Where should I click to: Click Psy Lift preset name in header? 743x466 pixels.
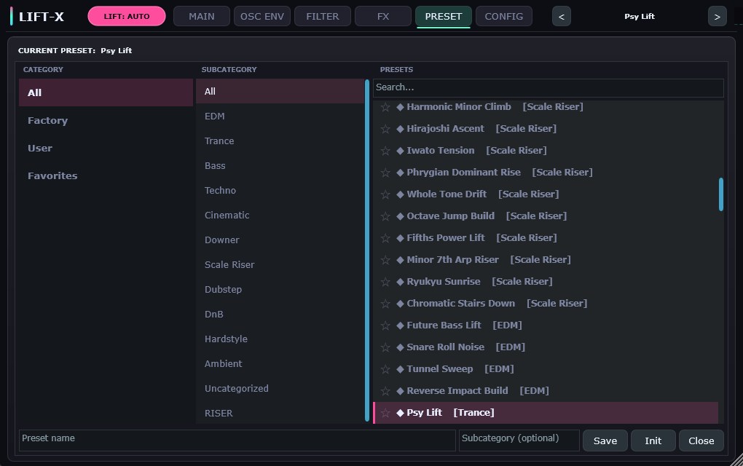(x=640, y=17)
